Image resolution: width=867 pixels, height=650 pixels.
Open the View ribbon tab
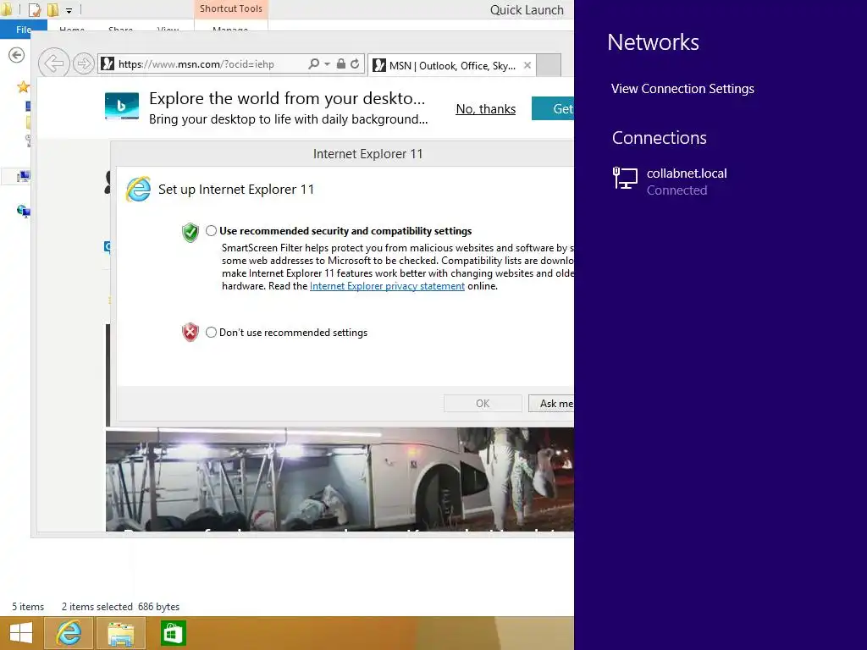pyautogui.click(x=168, y=29)
